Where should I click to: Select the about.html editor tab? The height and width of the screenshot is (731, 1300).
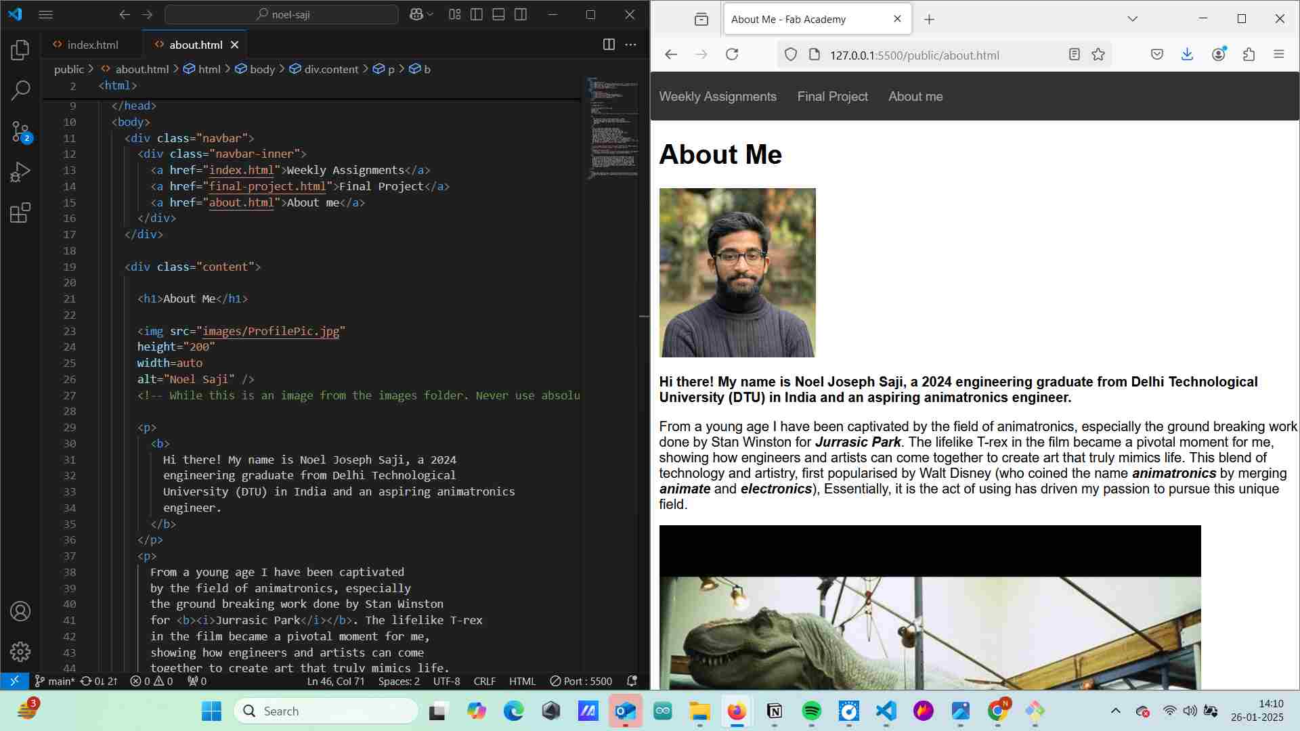[196, 45]
